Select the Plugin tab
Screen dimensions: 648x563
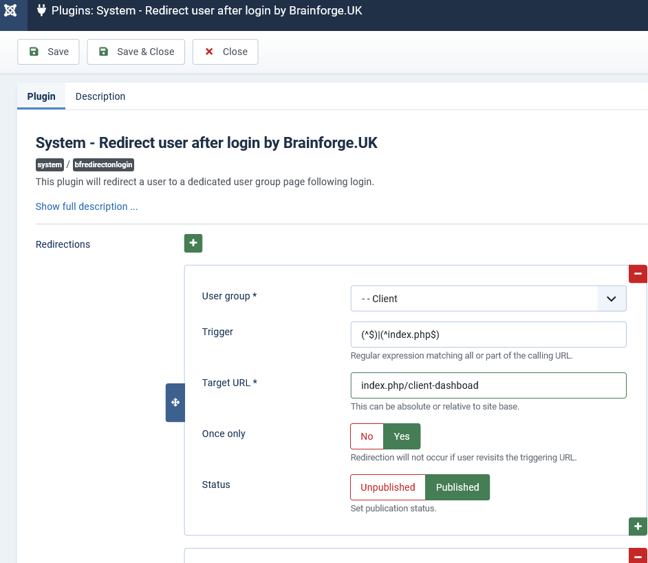[x=41, y=96]
